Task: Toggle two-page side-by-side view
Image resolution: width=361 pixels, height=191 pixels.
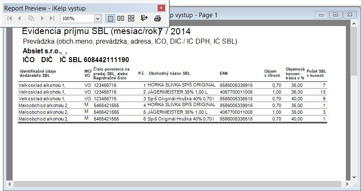Action: coord(121,18)
